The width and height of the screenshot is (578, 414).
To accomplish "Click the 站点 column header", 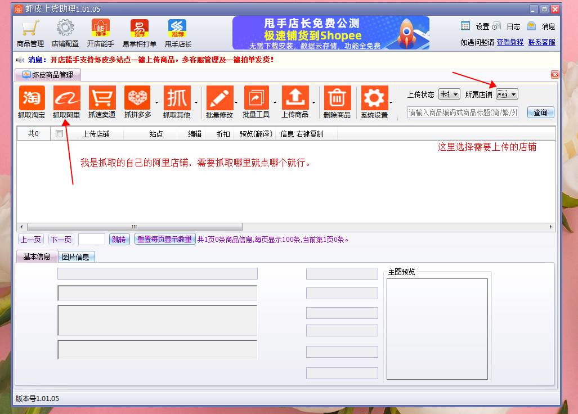I will 156,134.
